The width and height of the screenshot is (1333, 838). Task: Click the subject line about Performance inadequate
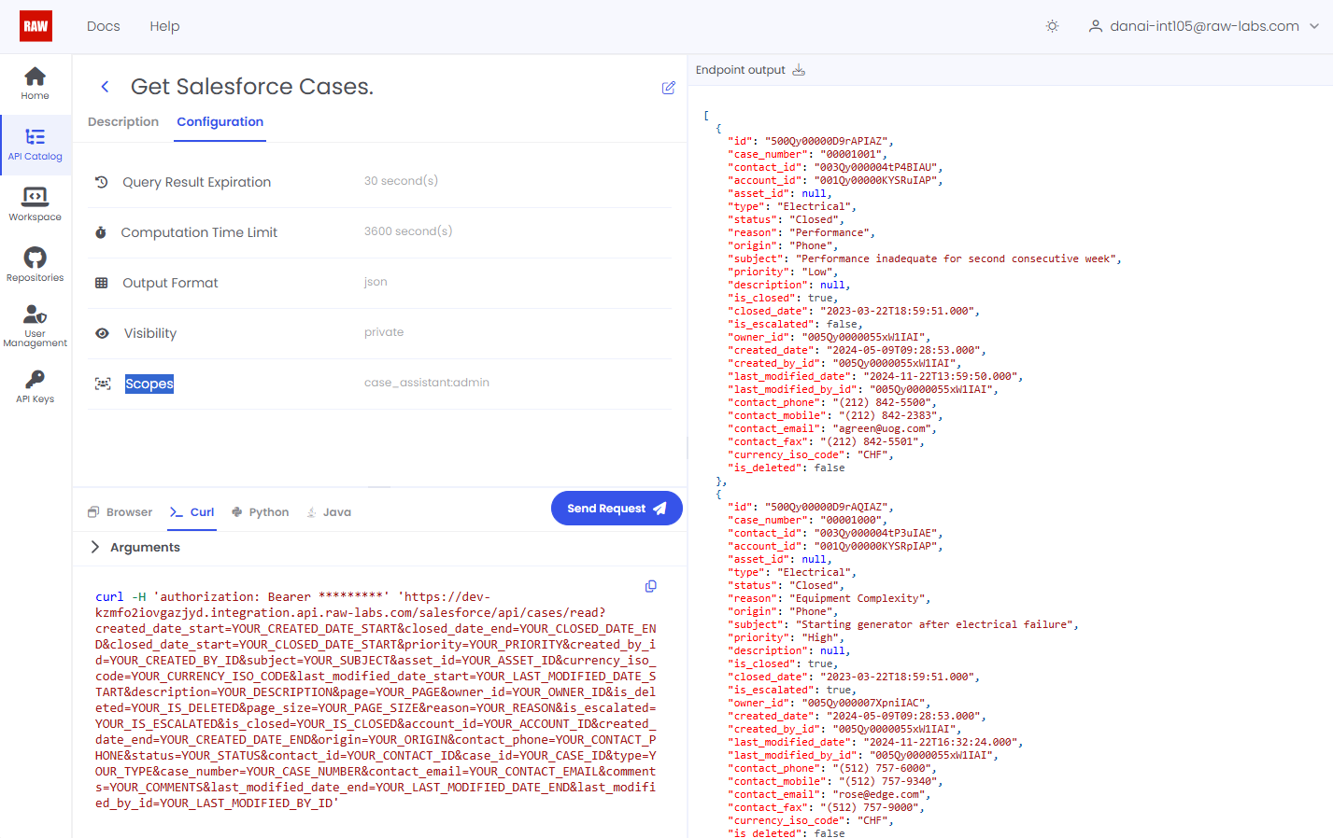pos(925,259)
